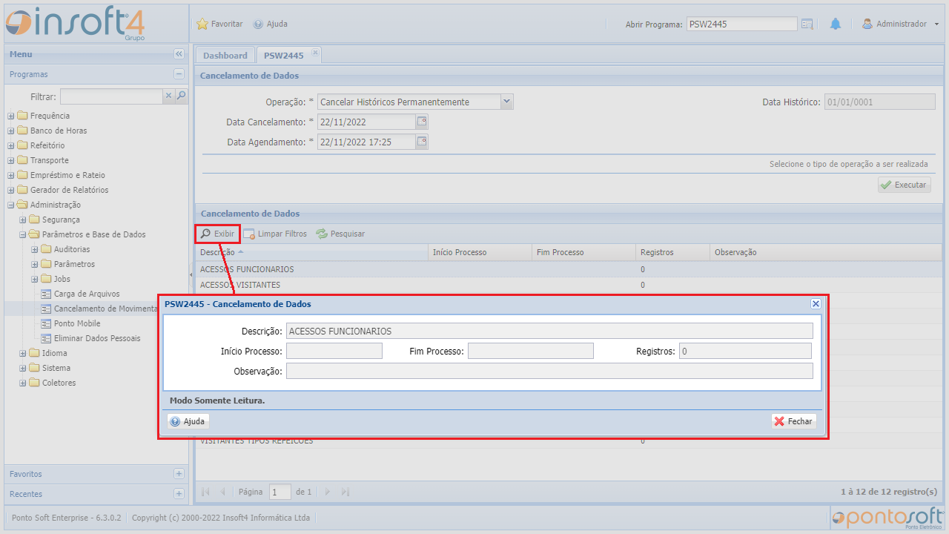The width and height of the screenshot is (949, 534).
Task: Open the Data Cancelamento calendar picker
Action: tap(422, 122)
